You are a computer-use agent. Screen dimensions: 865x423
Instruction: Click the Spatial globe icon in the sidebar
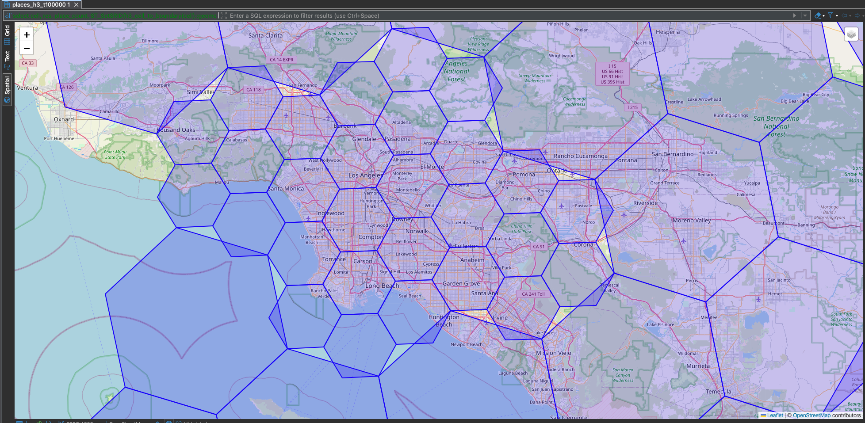pyautogui.click(x=7, y=99)
